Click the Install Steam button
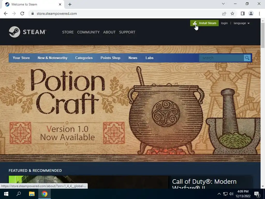Viewport: 265px width, 199px height. coord(204,23)
